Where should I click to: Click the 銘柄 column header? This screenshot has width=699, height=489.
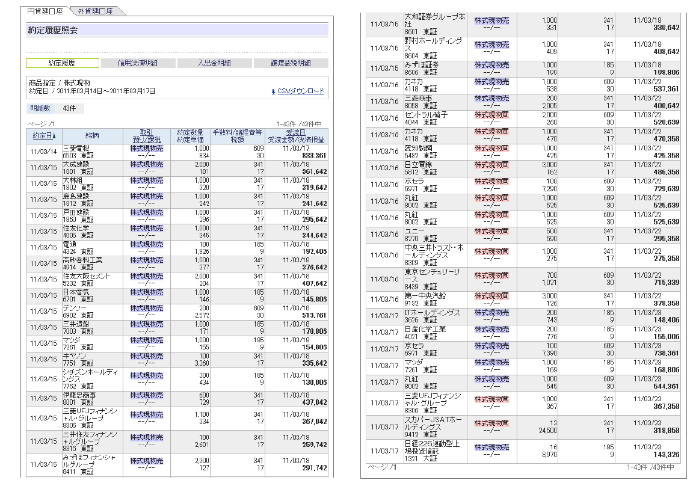pyautogui.click(x=92, y=135)
